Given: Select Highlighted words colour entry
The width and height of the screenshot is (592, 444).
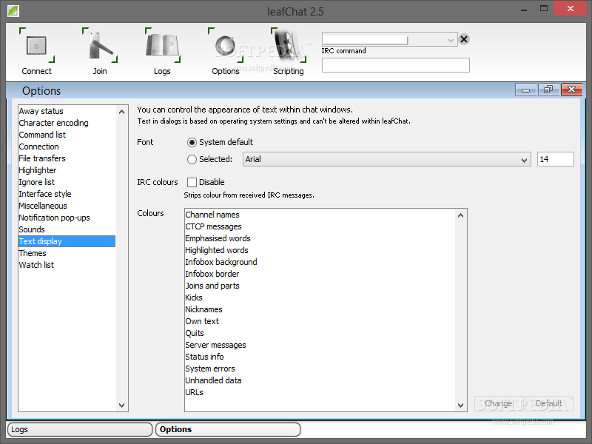Looking at the screenshot, I should point(320,250).
